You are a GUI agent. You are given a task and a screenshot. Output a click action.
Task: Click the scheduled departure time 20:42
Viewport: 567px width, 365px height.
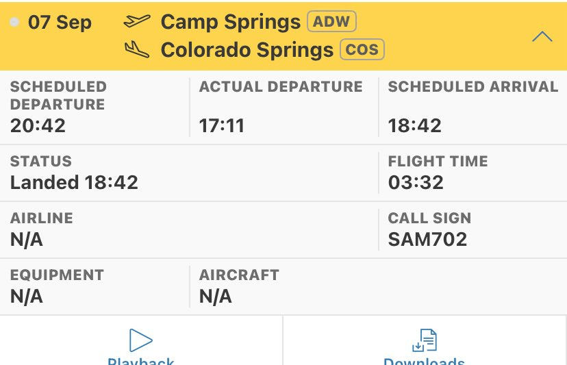pyautogui.click(x=38, y=125)
